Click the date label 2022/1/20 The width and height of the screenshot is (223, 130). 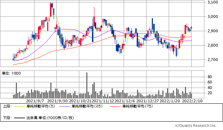click(170, 101)
